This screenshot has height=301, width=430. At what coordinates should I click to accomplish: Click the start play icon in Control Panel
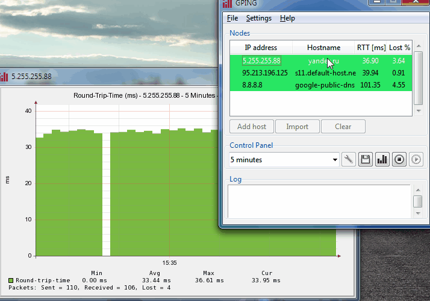[x=416, y=160]
